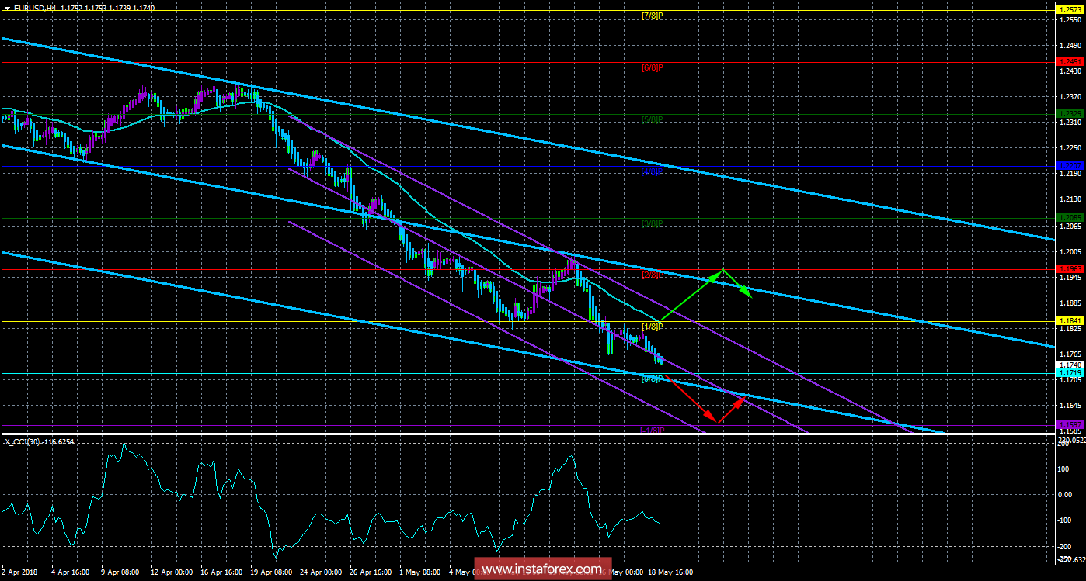This screenshot has height=581, width=1086.
Task: Select the [4/8]P Murrey level label
Action: click(652, 171)
